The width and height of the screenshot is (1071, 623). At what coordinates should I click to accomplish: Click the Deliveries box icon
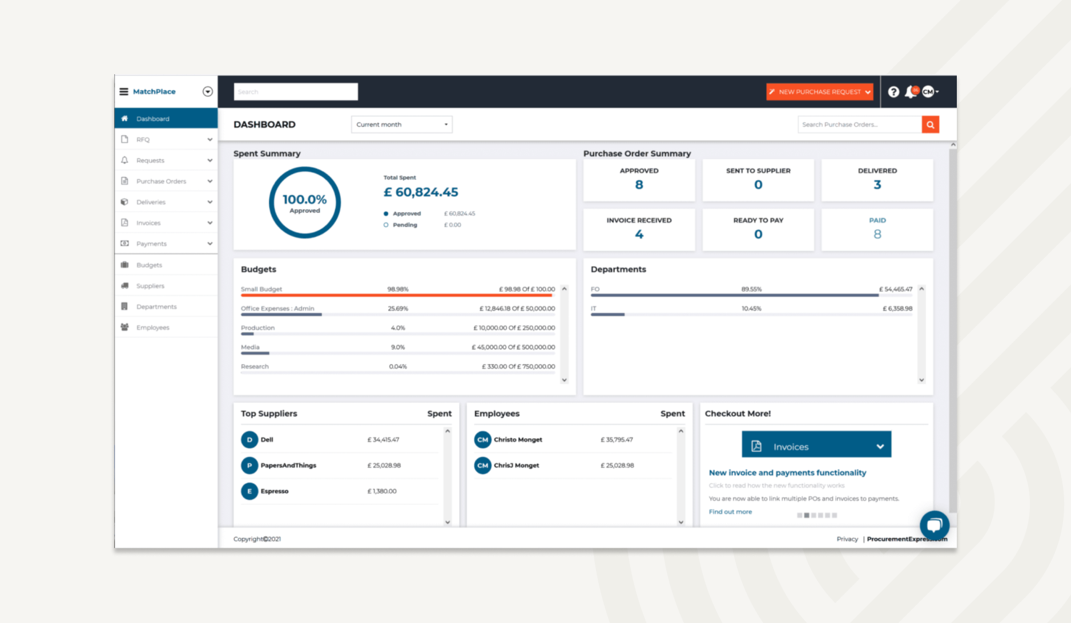click(x=124, y=202)
